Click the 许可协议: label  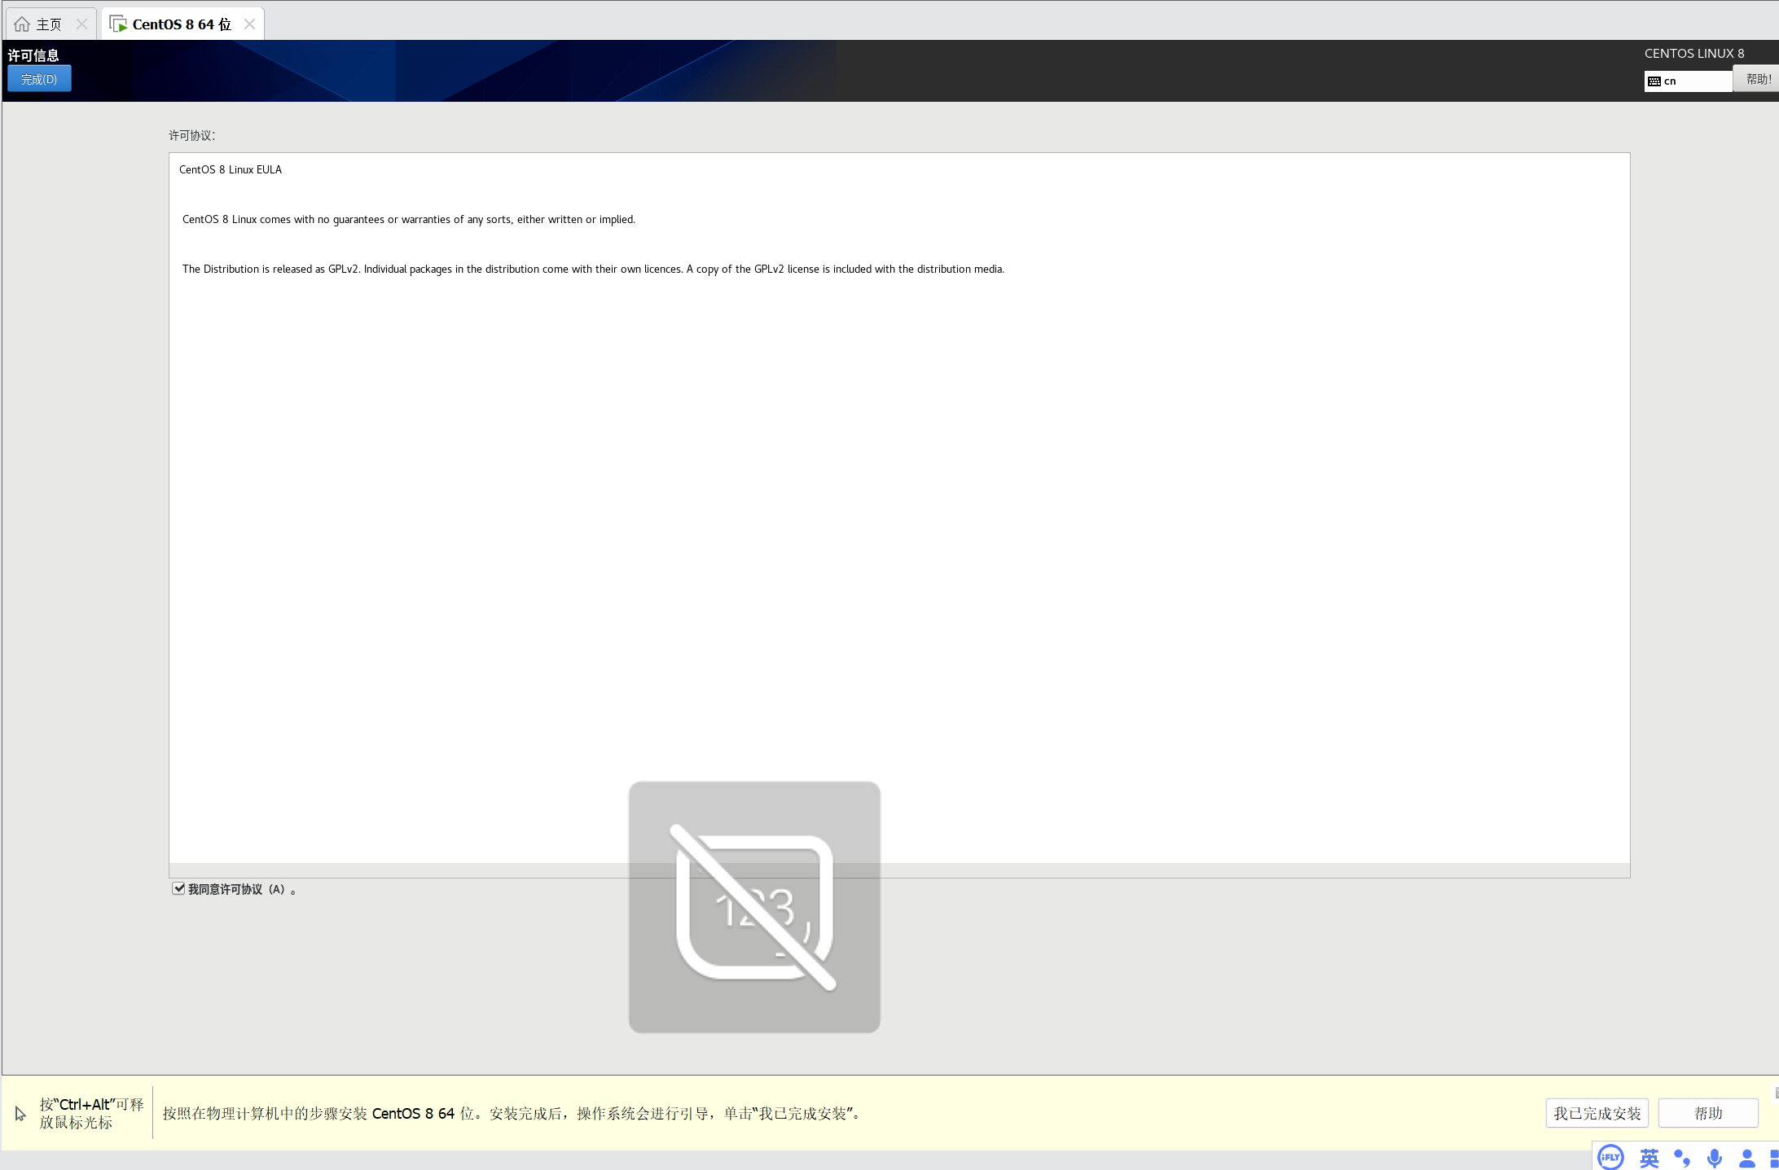(x=192, y=135)
